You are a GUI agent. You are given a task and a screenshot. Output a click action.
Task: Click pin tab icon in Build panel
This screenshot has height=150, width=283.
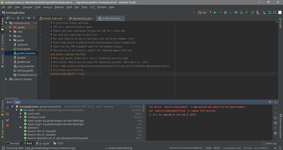[7, 120]
